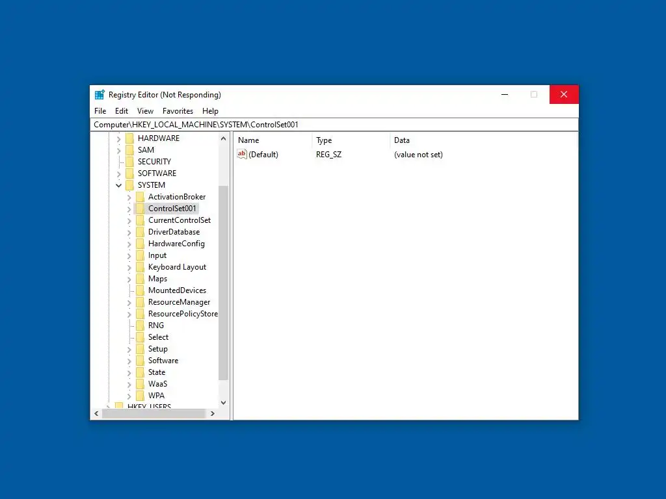Click the HARDWARE folder icon
This screenshot has width=666, height=499.
[130, 138]
